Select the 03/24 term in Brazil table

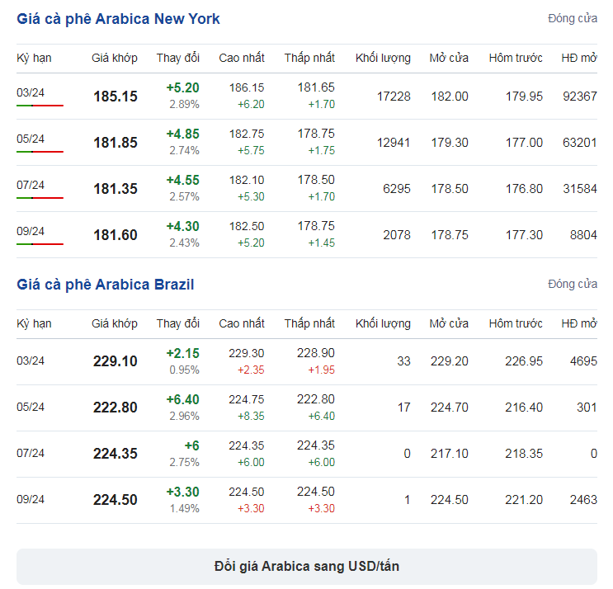point(31,360)
